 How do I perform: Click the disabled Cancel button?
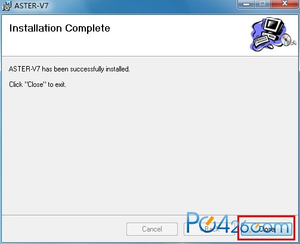pyautogui.click(x=152, y=229)
